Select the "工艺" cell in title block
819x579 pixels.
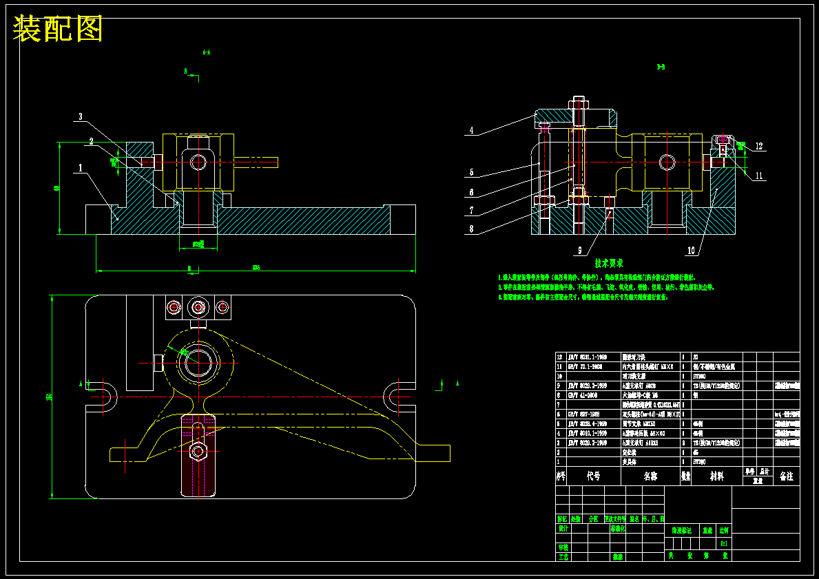click(563, 557)
